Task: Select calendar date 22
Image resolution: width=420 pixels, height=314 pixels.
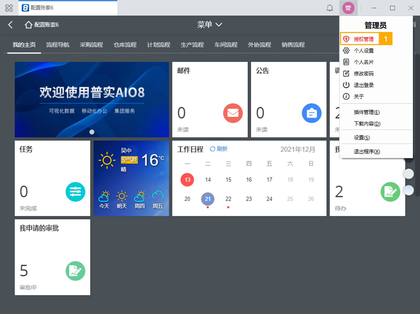Action: pyautogui.click(x=228, y=199)
